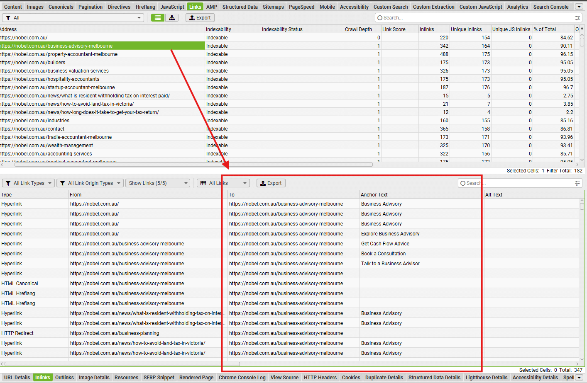The height and width of the screenshot is (383, 587).
Task: Click the upper table horizontal scrollbar
Action: coord(193,165)
